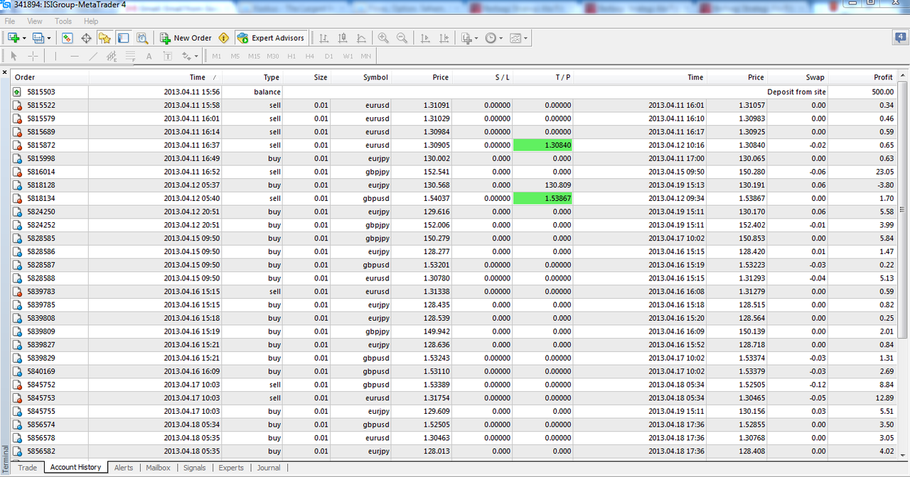Select the text tool A
Image resolution: width=910 pixels, height=477 pixels.
coord(149,56)
